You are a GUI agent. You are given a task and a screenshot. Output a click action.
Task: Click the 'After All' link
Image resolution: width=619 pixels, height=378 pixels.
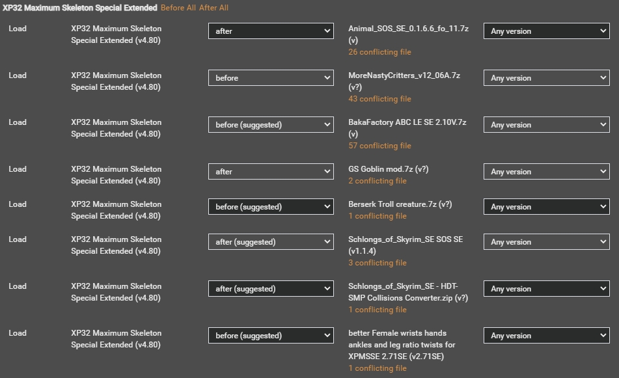point(213,8)
